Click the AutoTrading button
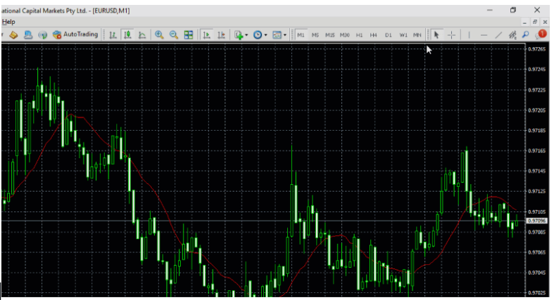This screenshot has height=300, width=554. 75,34
